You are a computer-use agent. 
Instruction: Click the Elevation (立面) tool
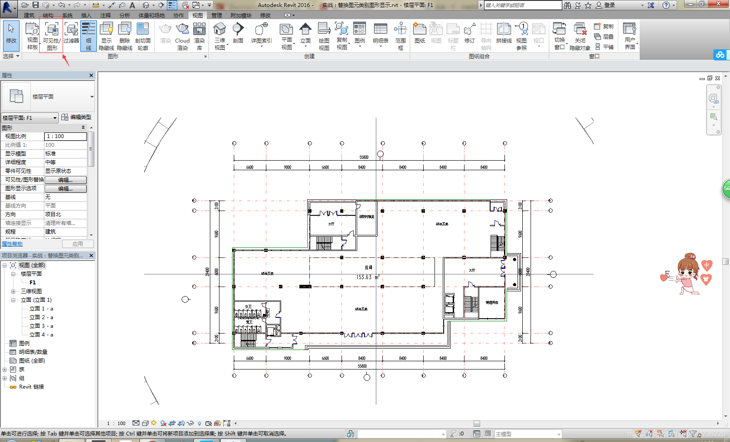(x=305, y=33)
